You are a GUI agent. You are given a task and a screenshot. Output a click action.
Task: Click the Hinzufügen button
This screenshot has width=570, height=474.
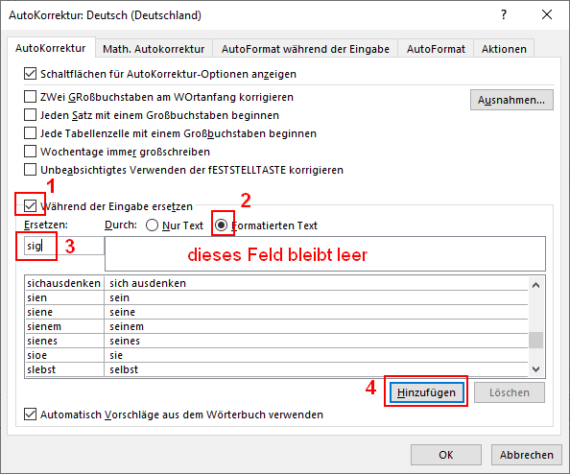pyautogui.click(x=427, y=392)
